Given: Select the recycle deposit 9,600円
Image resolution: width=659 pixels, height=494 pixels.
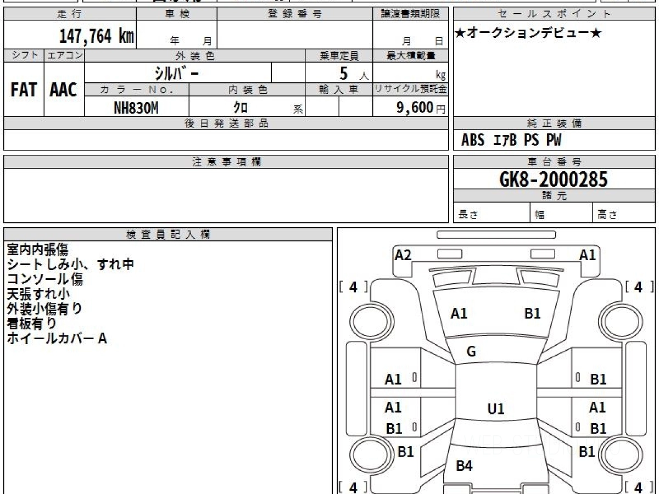Looking at the screenshot, I should [x=421, y=108].
